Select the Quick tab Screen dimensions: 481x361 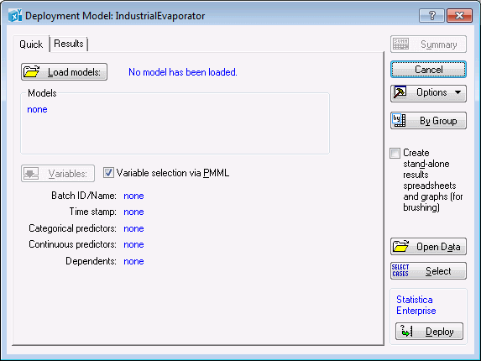coord(31,44)
